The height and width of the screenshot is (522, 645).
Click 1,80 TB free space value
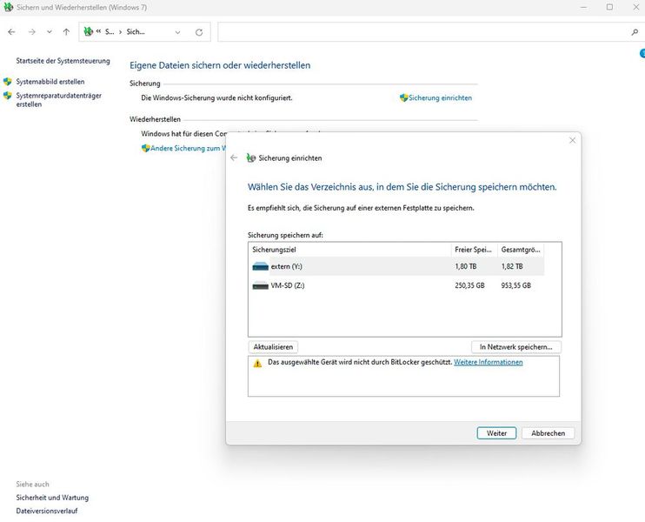click(x=466, y=266)
